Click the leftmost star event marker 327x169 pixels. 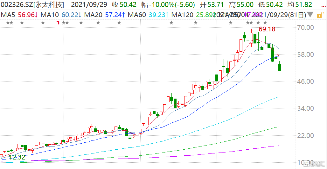click(8, 23)
